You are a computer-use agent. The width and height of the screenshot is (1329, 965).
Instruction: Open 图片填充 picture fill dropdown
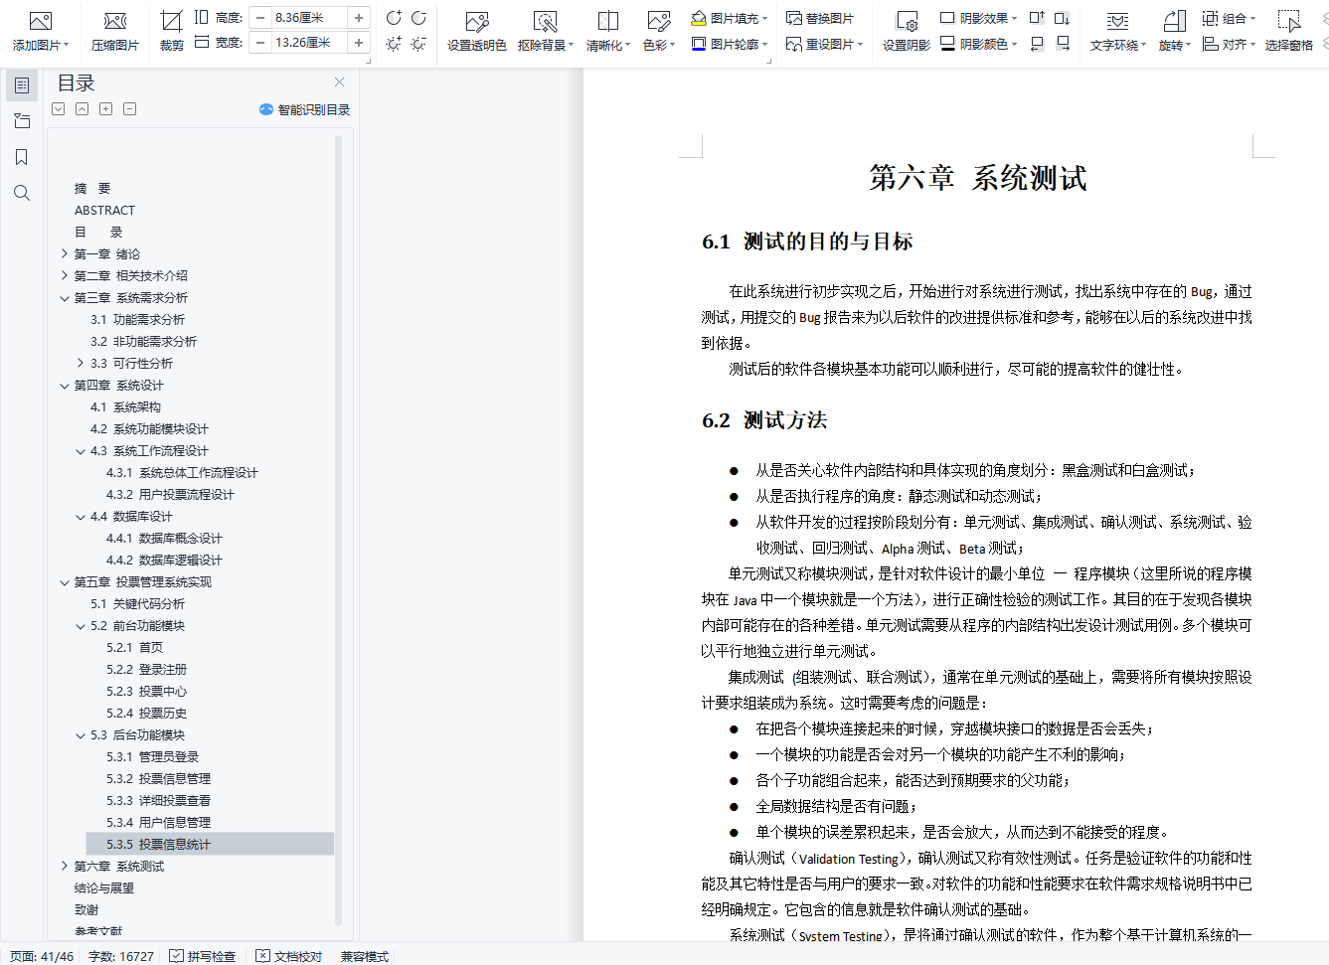pos(730,18)
